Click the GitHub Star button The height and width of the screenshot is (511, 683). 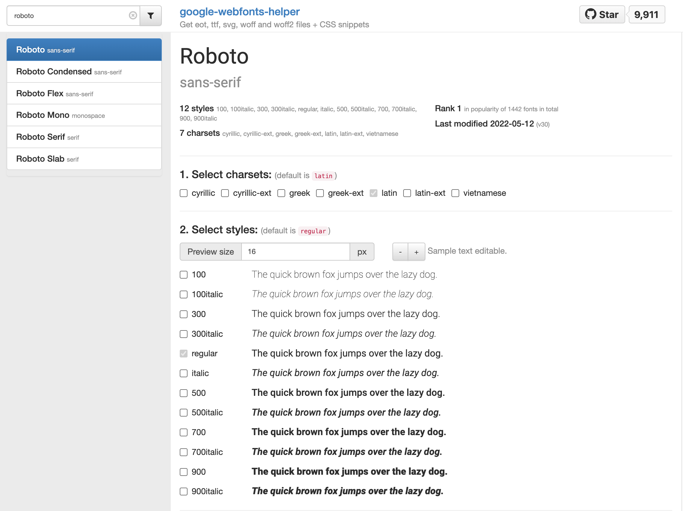[602, 14]
